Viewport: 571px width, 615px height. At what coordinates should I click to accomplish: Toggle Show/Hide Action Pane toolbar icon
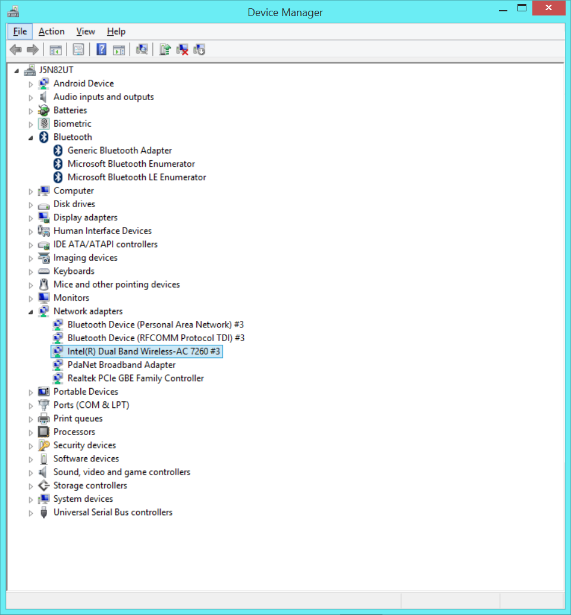pyautogui.click(x=119, y=50)
